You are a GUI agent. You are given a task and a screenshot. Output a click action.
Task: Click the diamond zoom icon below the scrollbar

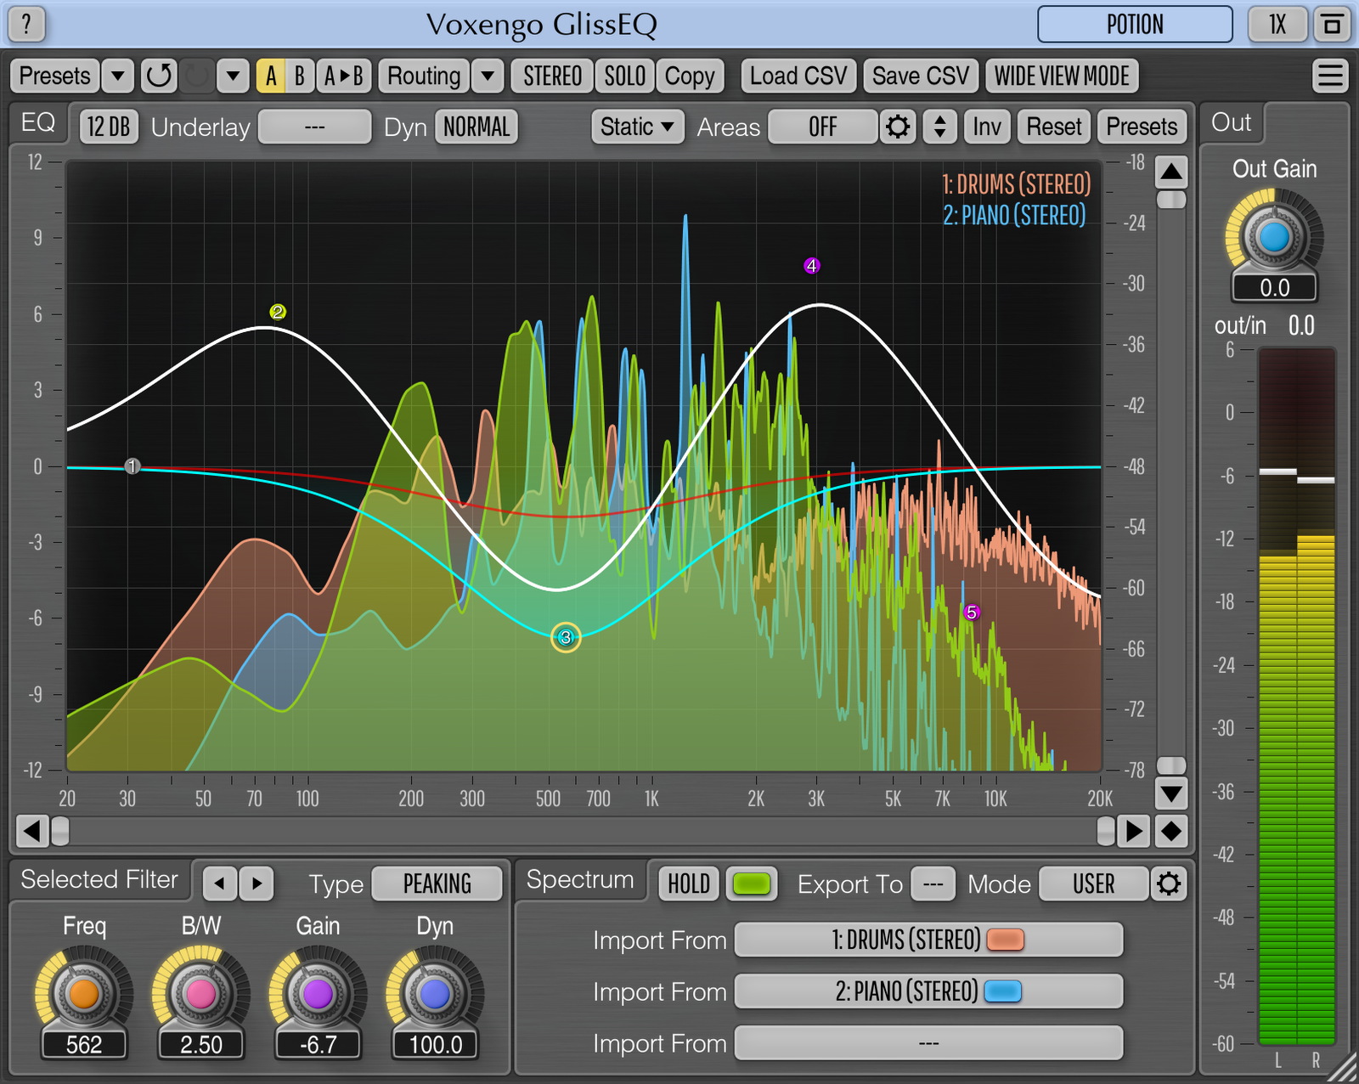click(x=1170, y=833)
